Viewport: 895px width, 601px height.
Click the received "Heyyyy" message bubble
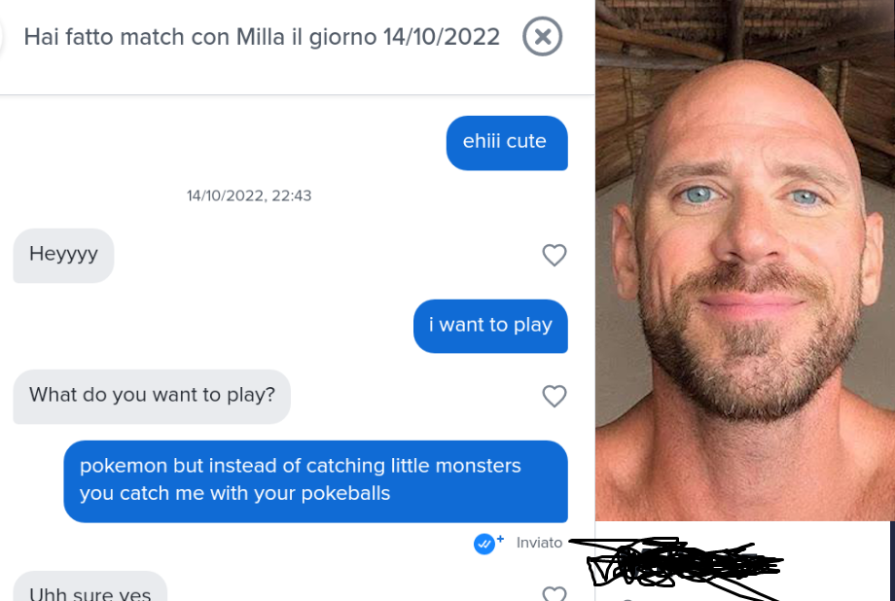point(63,255)
